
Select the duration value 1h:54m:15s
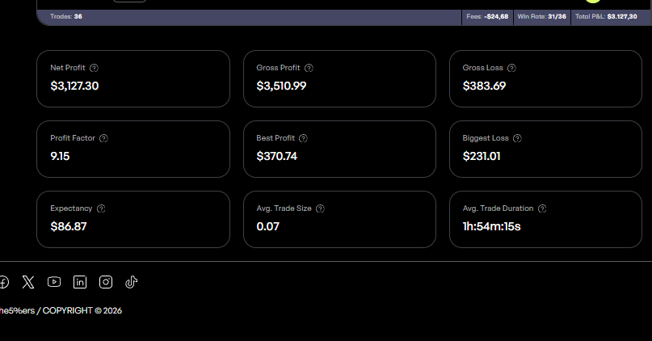491,226
